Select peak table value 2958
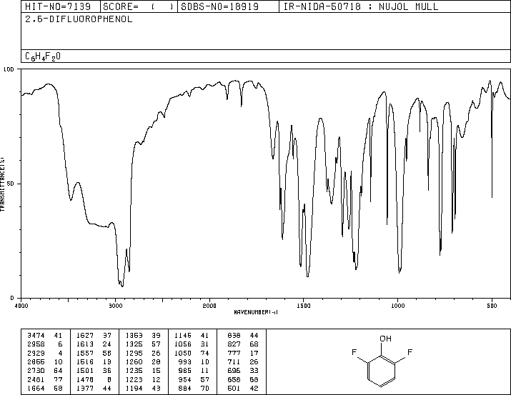Image resolution: width=511 pixels, height=395 pixels. coord(36,344)
